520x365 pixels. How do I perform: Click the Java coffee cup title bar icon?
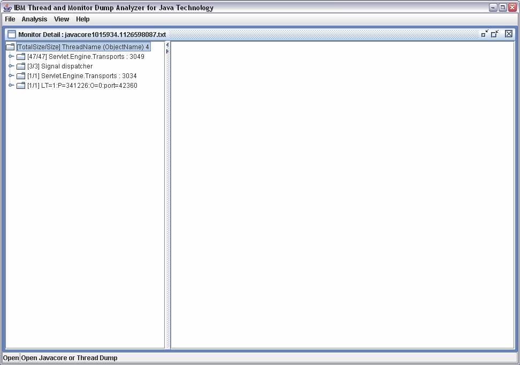7,7
